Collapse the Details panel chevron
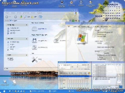Screen dimensions: 125x93 click(26, 55)
